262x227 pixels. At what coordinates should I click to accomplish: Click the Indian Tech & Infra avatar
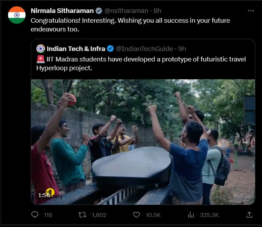(41, 49)
